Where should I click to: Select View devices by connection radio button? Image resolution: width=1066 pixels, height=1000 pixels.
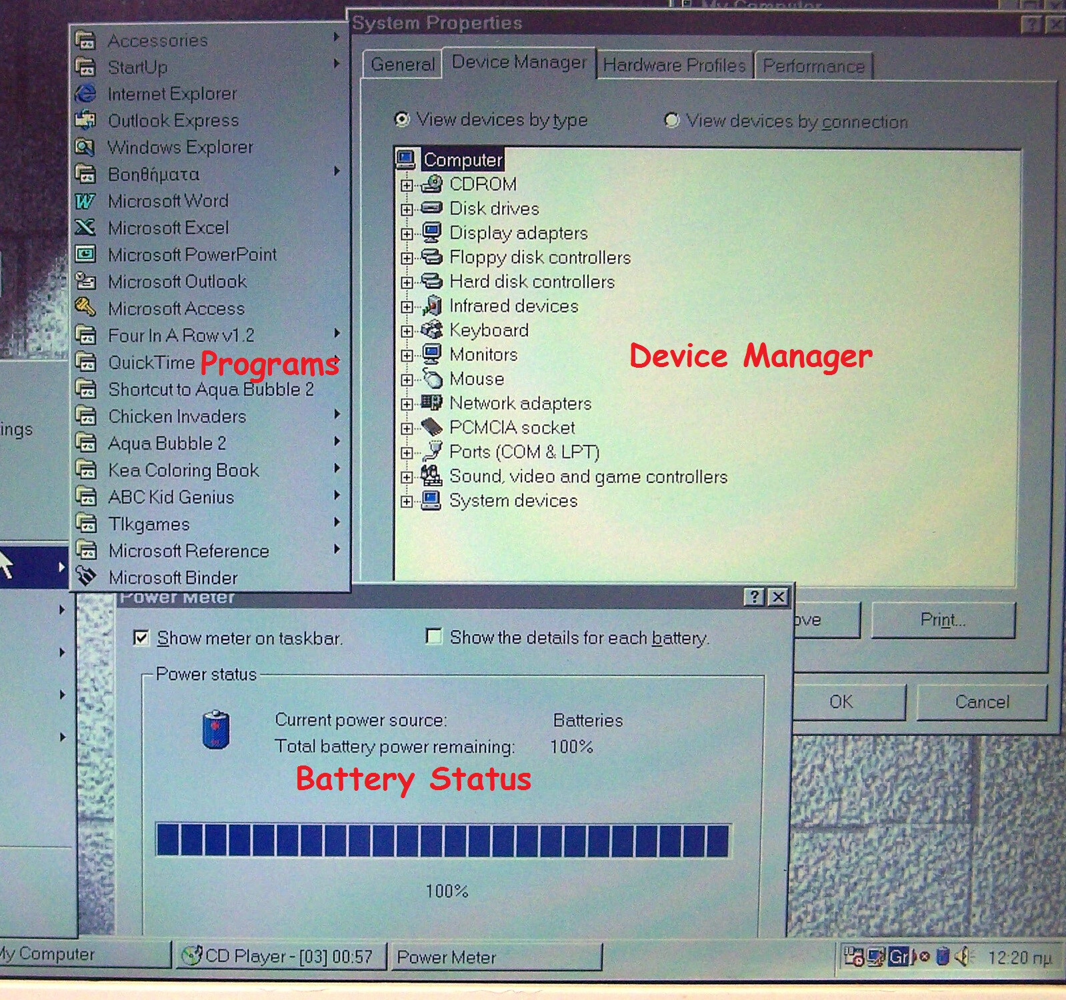671,121
